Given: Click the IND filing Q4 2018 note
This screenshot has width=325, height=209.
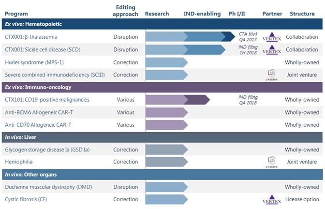Looking at the screenshot, I should (248, 100).
